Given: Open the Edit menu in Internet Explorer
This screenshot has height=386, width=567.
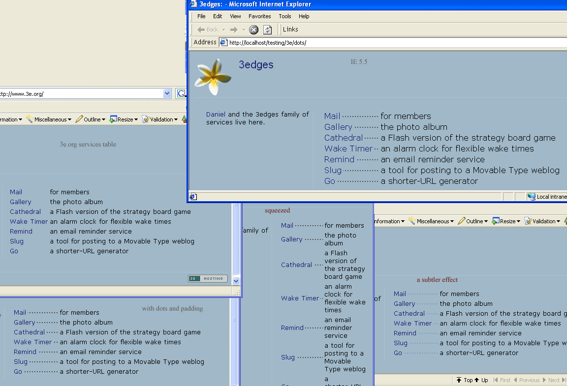Looking at the screenshot, I should 218,16.
